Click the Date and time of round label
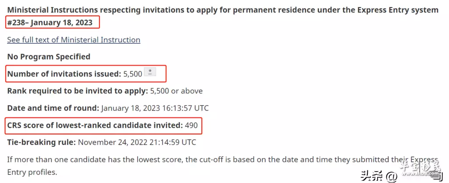 coord(53,108)
